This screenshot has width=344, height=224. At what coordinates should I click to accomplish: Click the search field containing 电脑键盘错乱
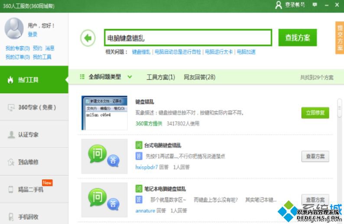pyautogui.click(x=188, y=38)
